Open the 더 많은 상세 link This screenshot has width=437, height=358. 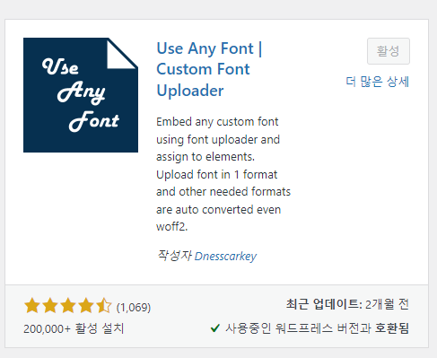(378, 82)
